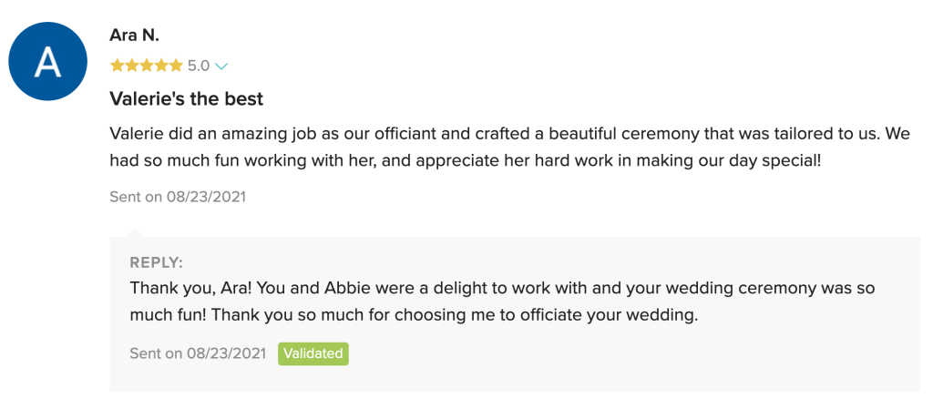The width and height of the screenshot is (933, 409).
Task: Click the blue "A" avatar circle
Action: [x=47, y=61]
